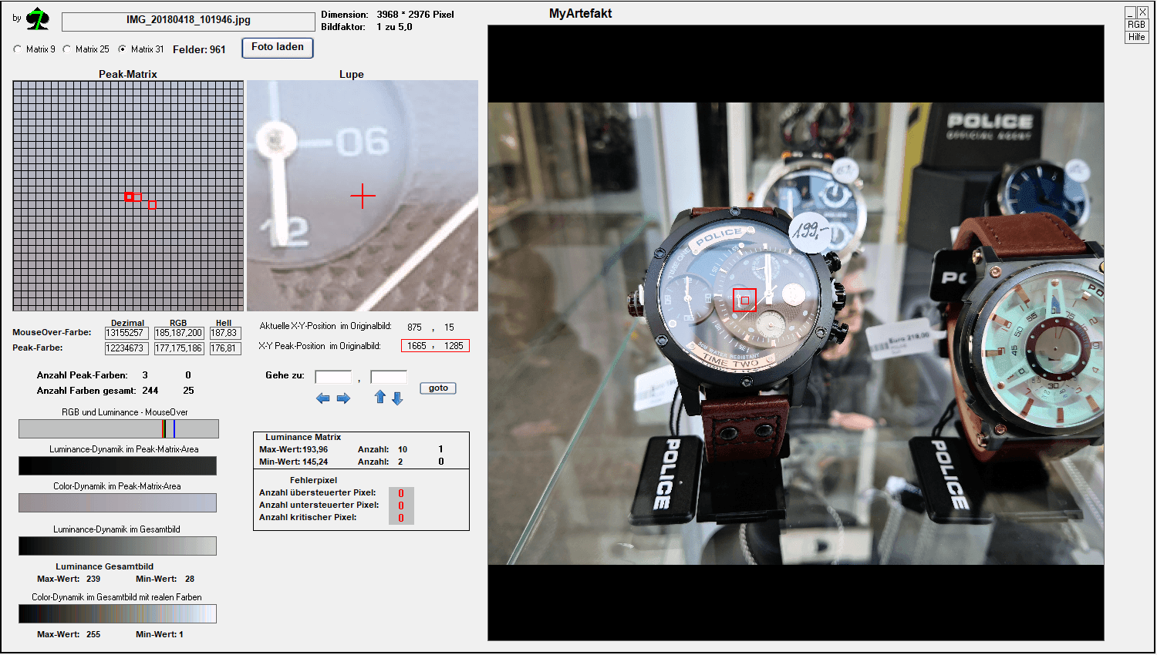Click the MouseOver-Farbe Hell value 187,83
This screenshot has width=1157, height=655.
pos(224,333)
